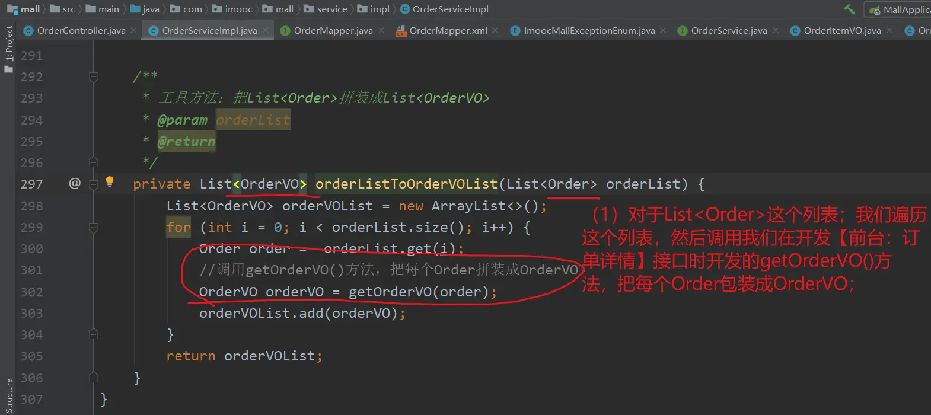Click the ImoocMallExceptionEnum.java tab enum icon
Viewport: 931px width, 415px height.
tap(515, 31)
